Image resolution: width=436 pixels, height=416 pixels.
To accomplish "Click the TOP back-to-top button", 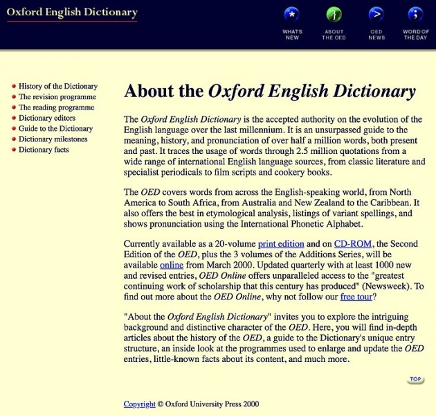I will (x=415, y=379).
